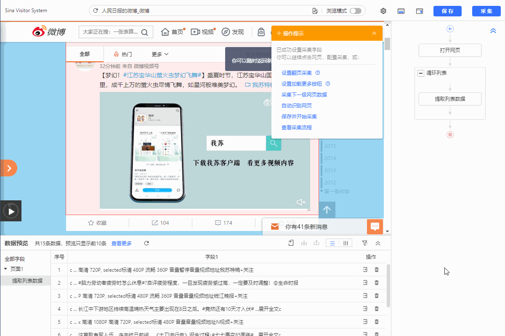Click the Weibo logo

pyautogui.click(x=49, y=32)
